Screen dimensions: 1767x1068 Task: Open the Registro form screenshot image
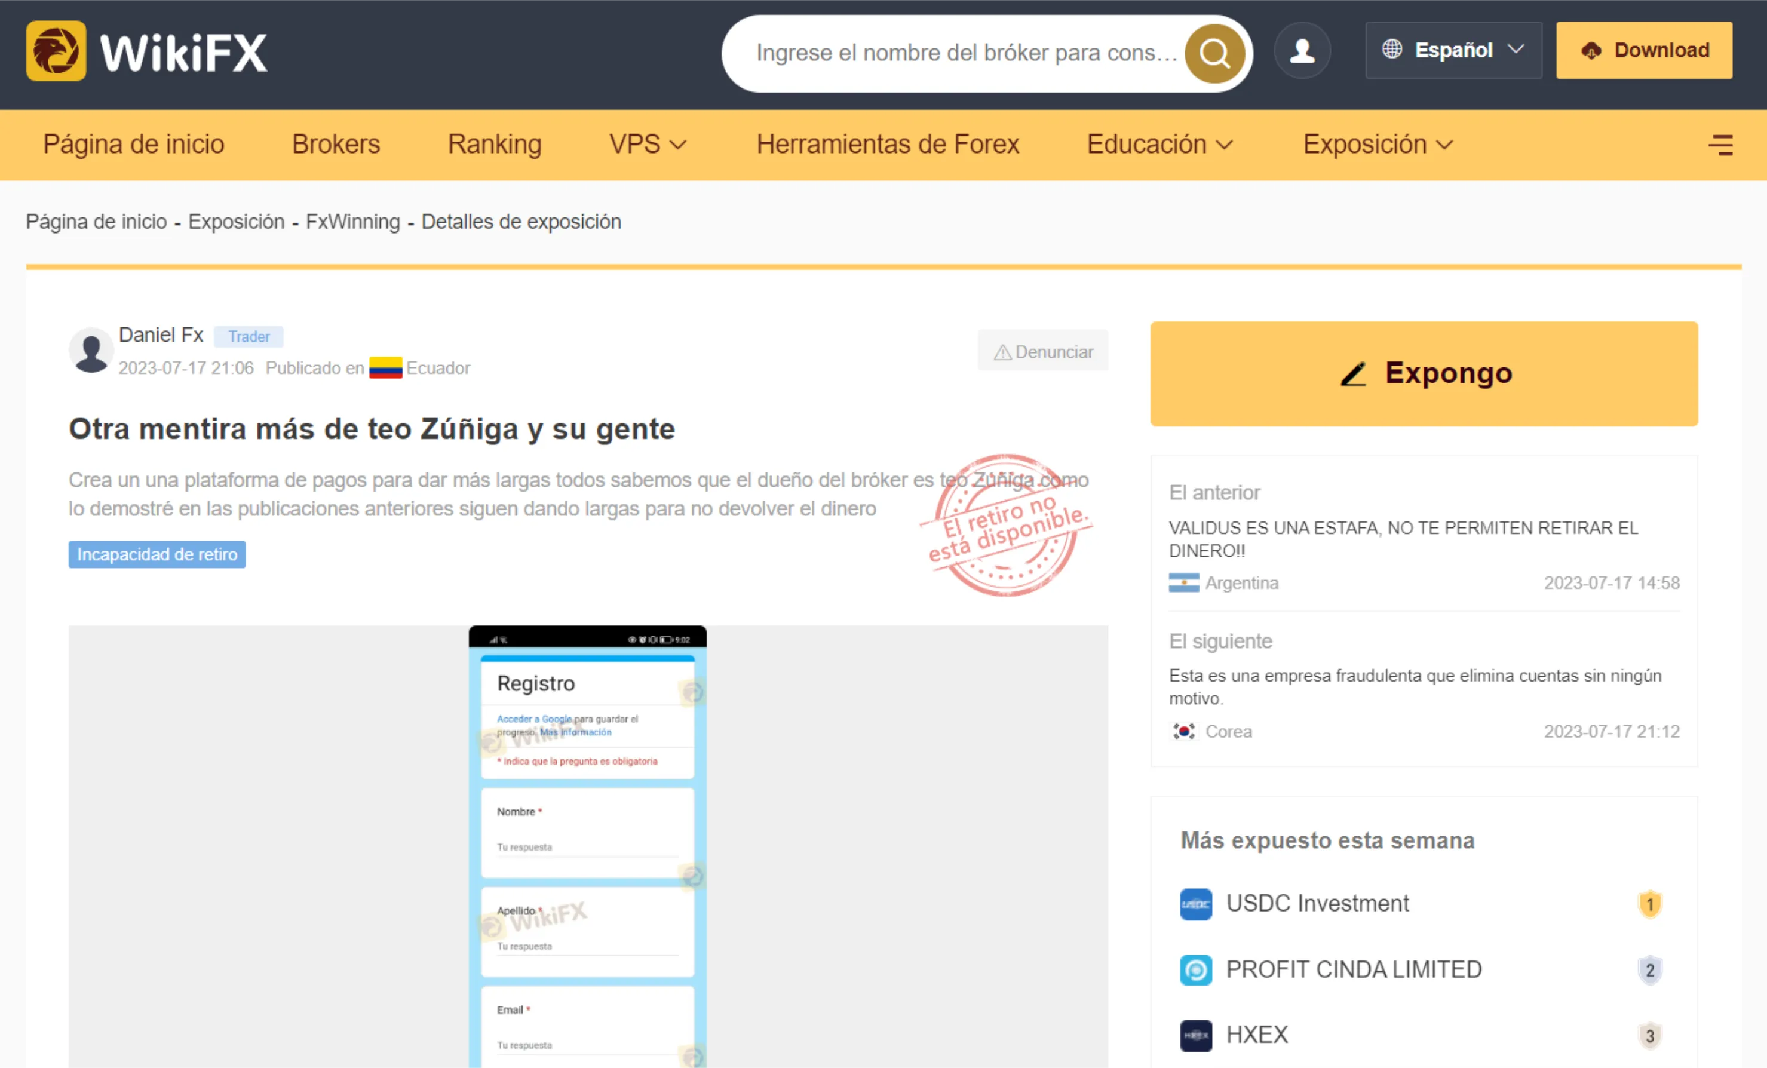pyautogui.click(x=587, y=846)
